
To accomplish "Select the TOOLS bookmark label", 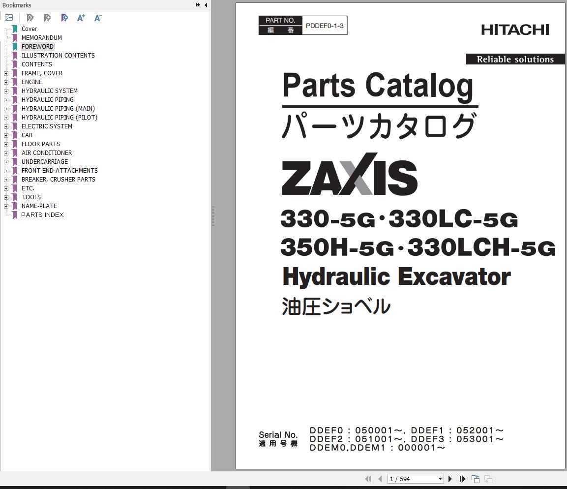I will coord(31,197).
